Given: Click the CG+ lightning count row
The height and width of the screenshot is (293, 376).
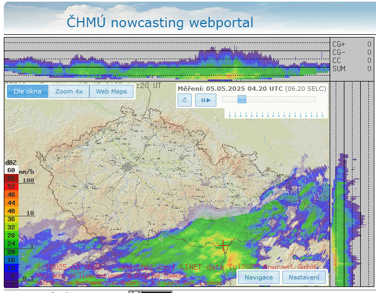Looking at the screenshot, I should click(x=352, y=44).
